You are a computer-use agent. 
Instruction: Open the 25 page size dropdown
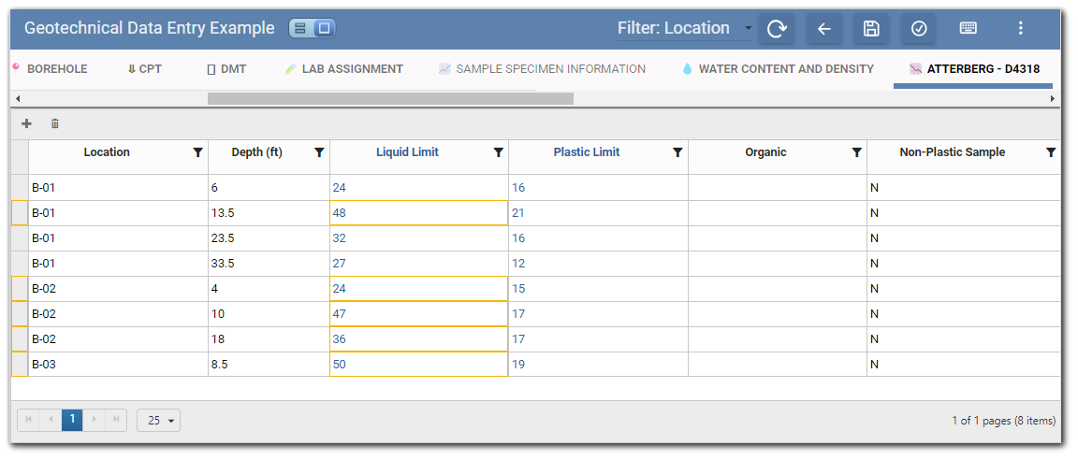[158, 421]
